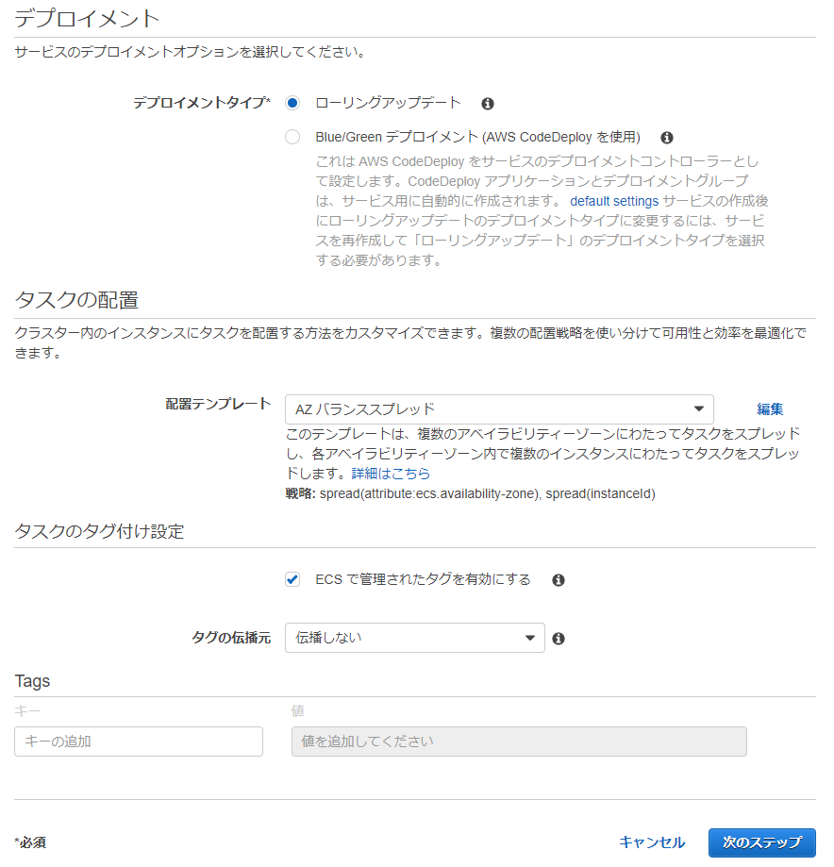Open info icon beside タグの伝播元 dropdown
The width and height of the screenshot is (834, 867).
559,639
